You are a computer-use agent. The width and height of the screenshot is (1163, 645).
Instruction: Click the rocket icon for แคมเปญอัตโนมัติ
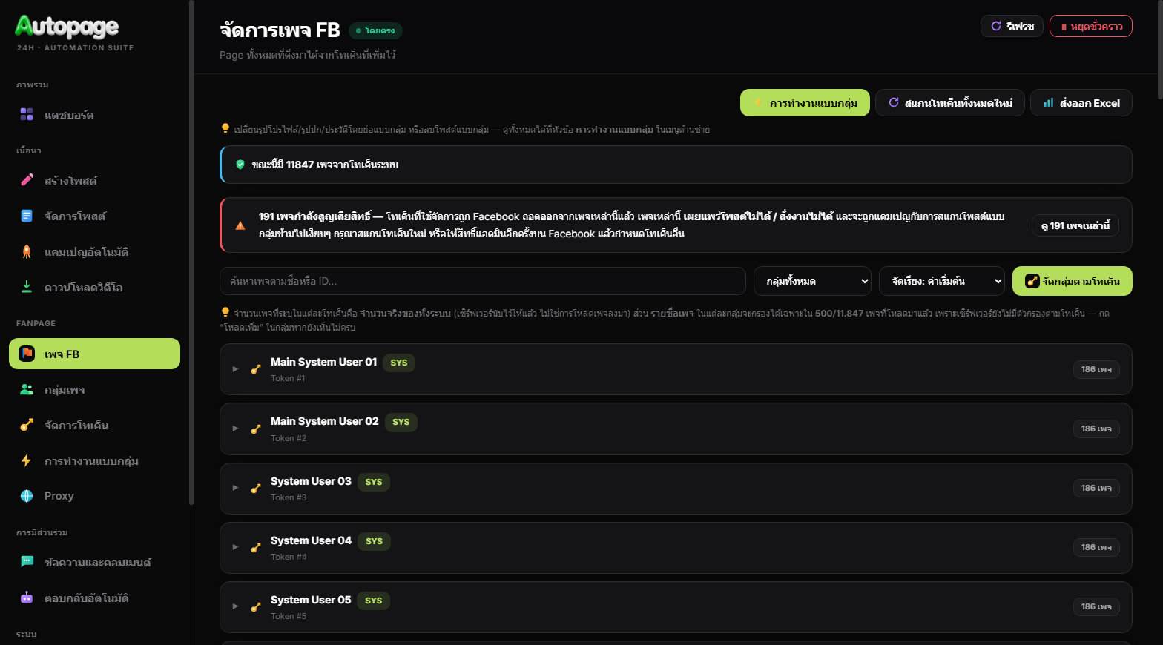click(x=27, y=251)
